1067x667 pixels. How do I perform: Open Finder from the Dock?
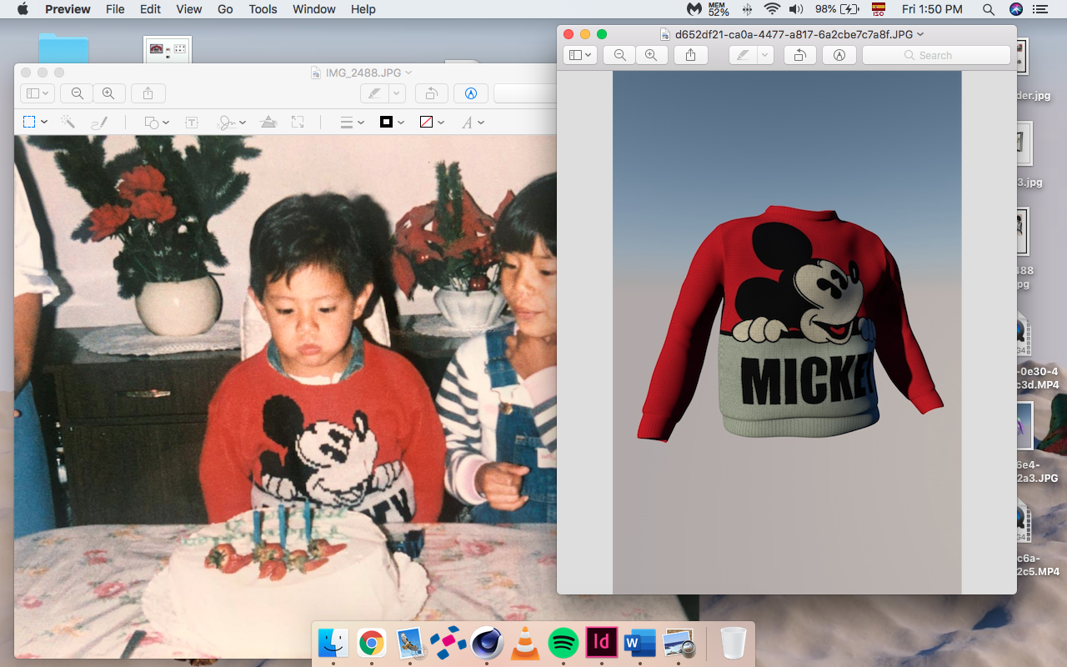pyautogui.click(x=333, y=643)
